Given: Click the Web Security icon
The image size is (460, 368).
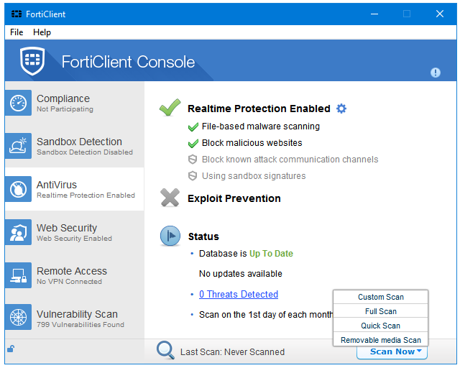Looking at the screenshot, I should pos(18,233).
